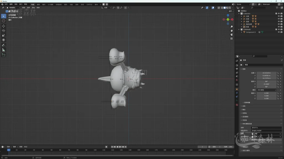This screenshot has width=284, height=159.
Task: Open the 文件 (File) menu
Action: [x=6, y=4]
